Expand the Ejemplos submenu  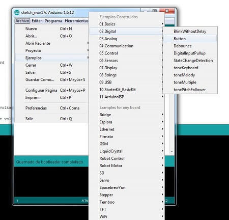pyautogui.click(x=52, y=58)
